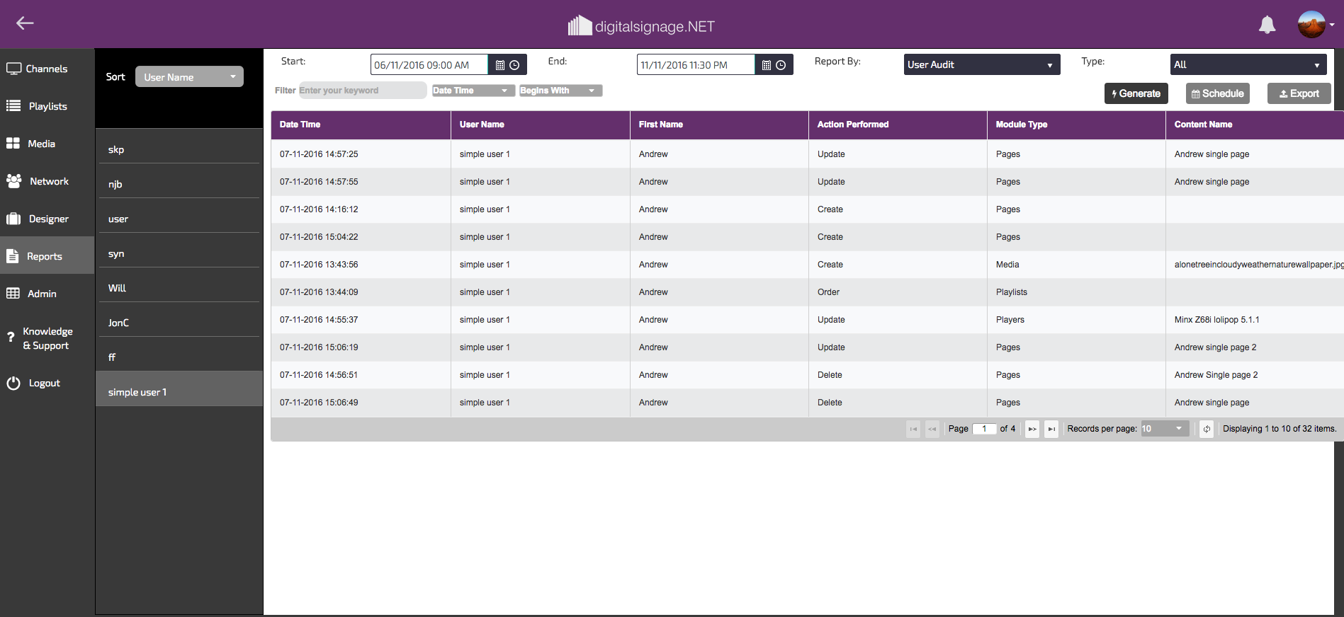Select user syn in the list
1344x617 pixels.
pyautogui.click(x=179, y=253)
